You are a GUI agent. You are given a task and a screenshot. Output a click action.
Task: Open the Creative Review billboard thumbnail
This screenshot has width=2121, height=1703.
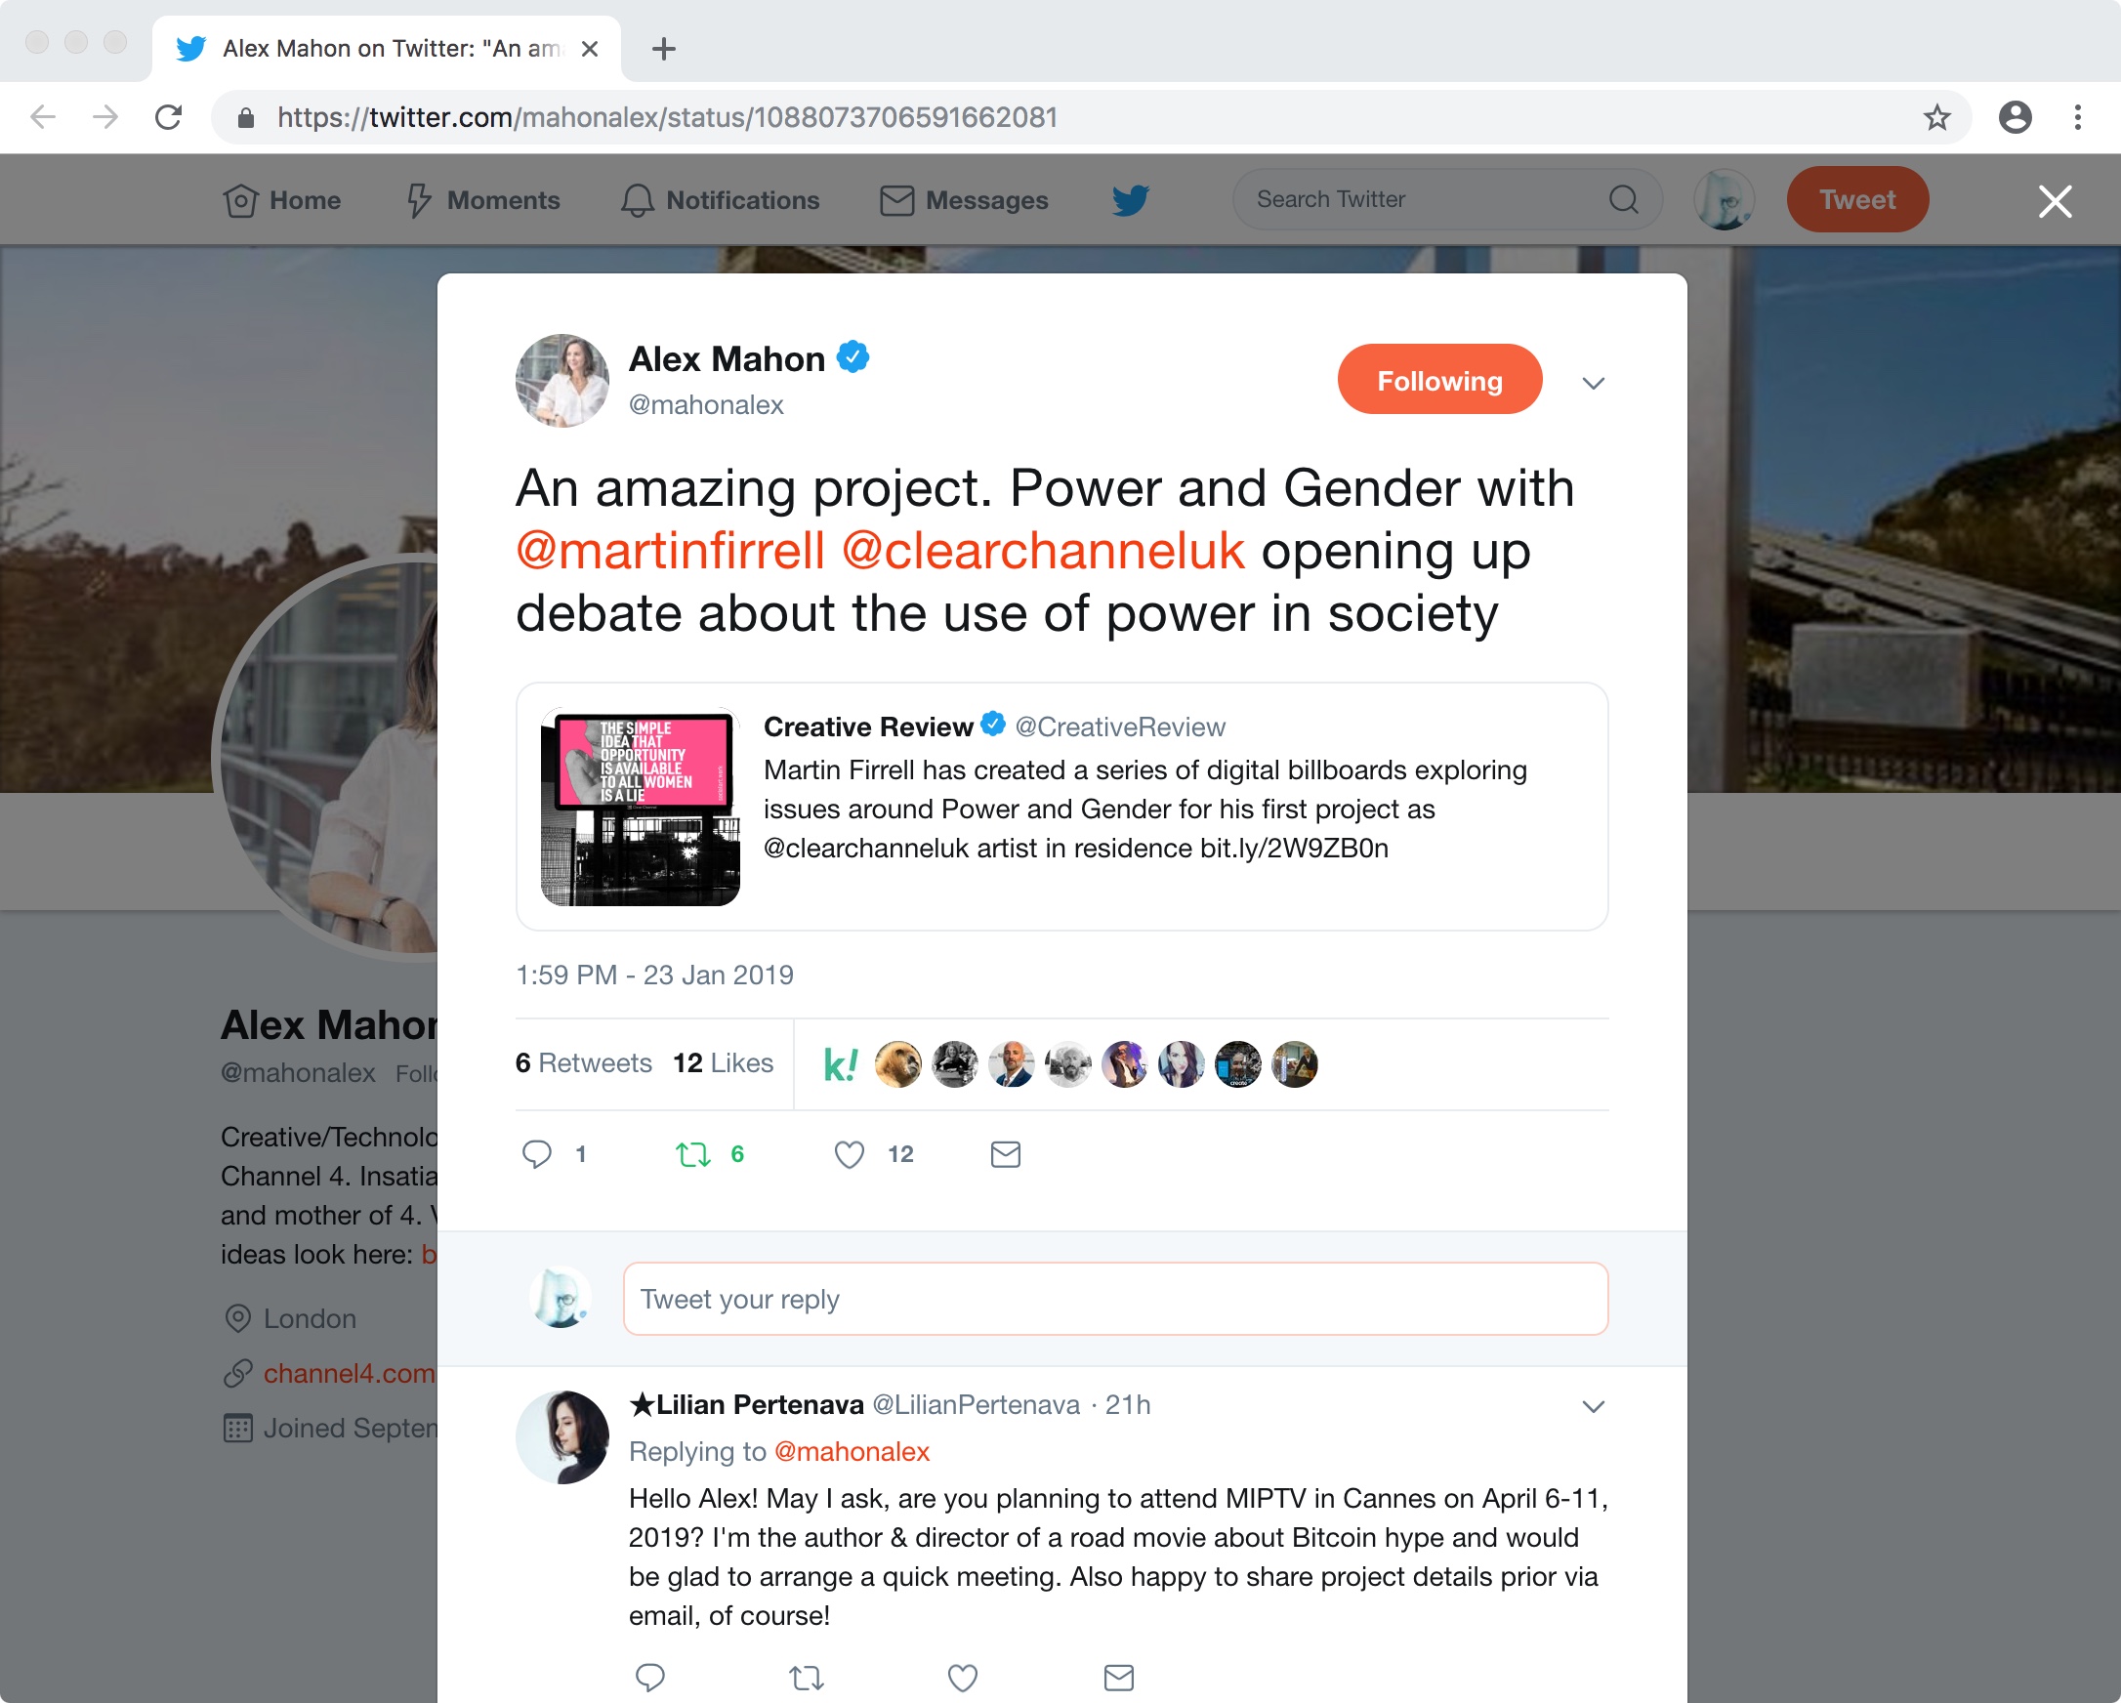tap(641, 806)
